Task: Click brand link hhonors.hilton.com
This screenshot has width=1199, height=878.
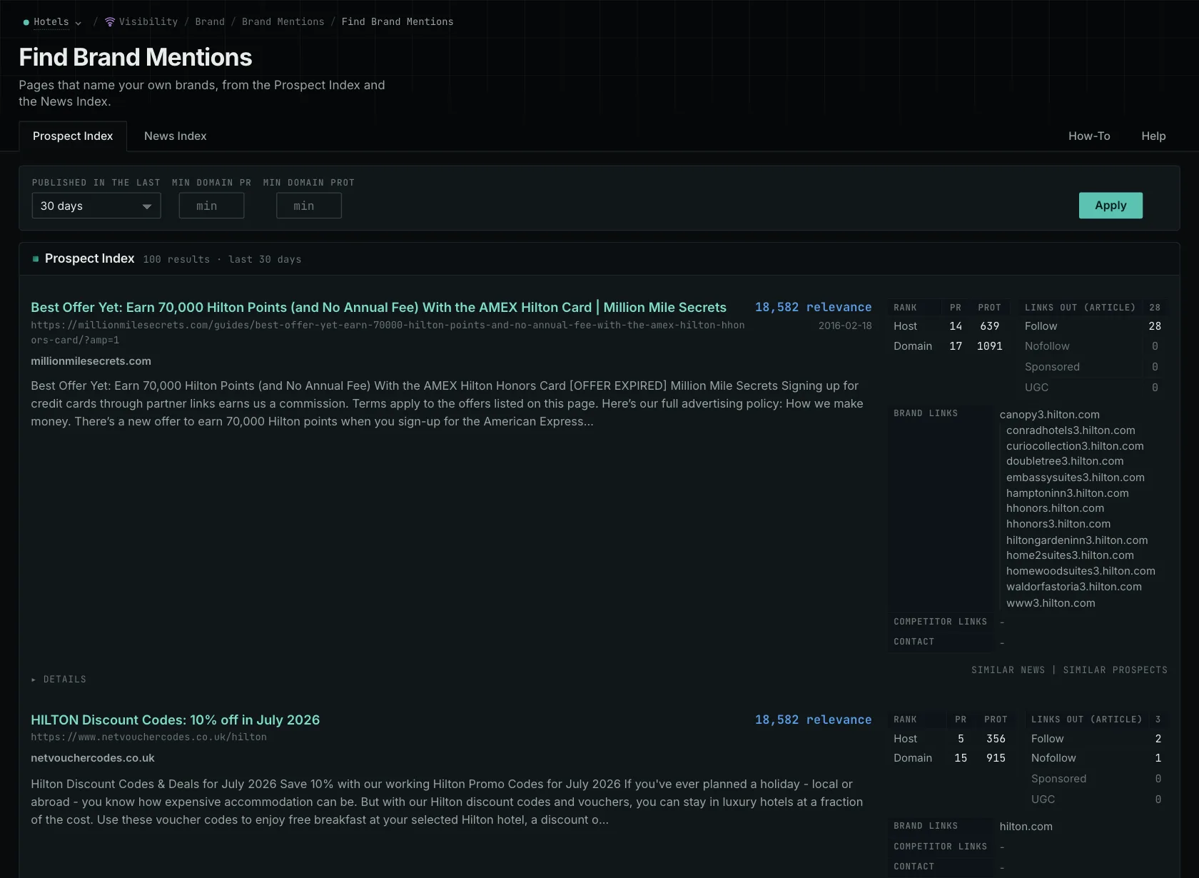Action: pos(1055,508)
